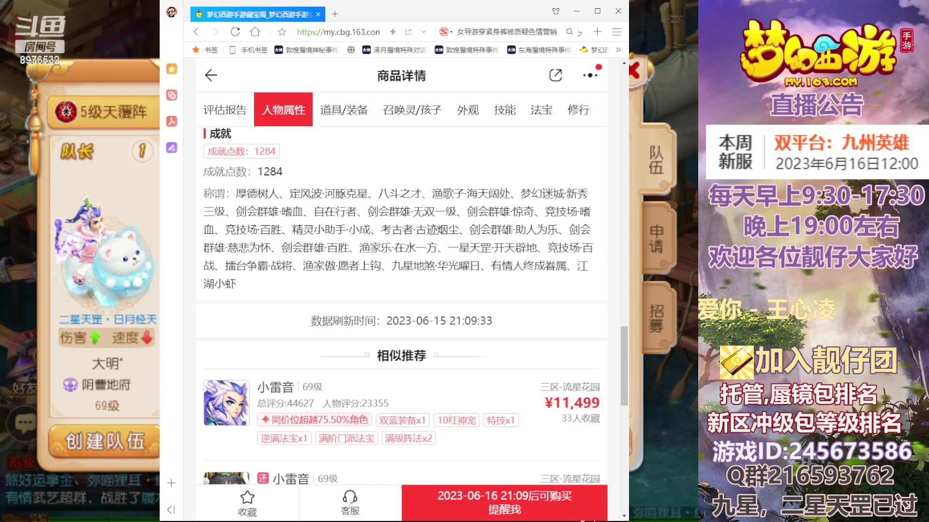Screen dimensions: 929x522
Task: Click the 逆满法宝x1 tag
Action: click(x=284, y=438)
